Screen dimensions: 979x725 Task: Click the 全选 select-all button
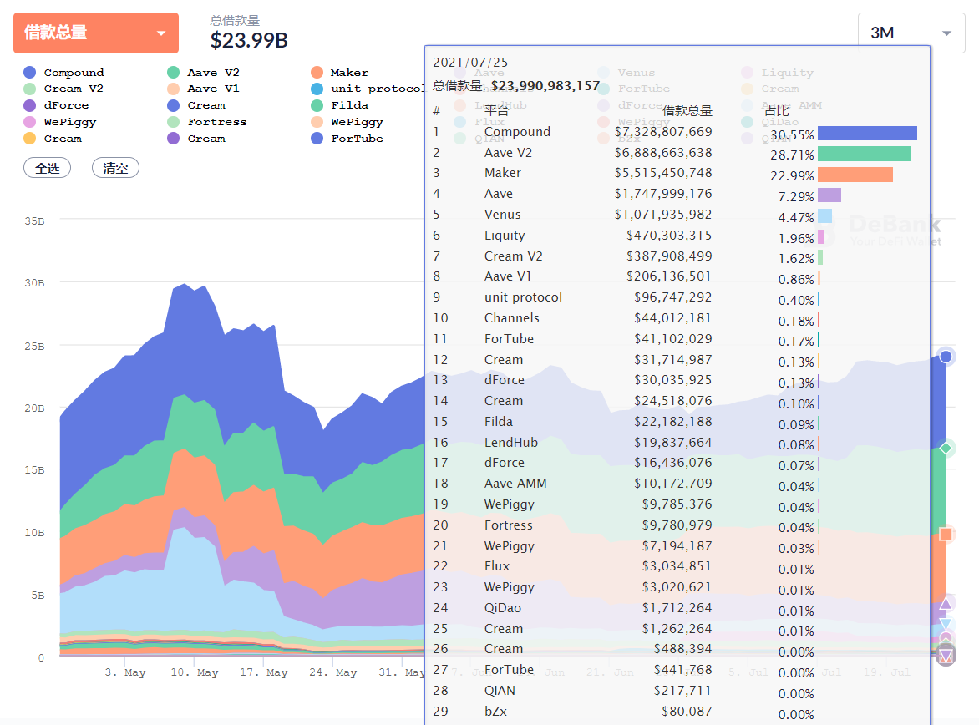(x=48, y=168)
